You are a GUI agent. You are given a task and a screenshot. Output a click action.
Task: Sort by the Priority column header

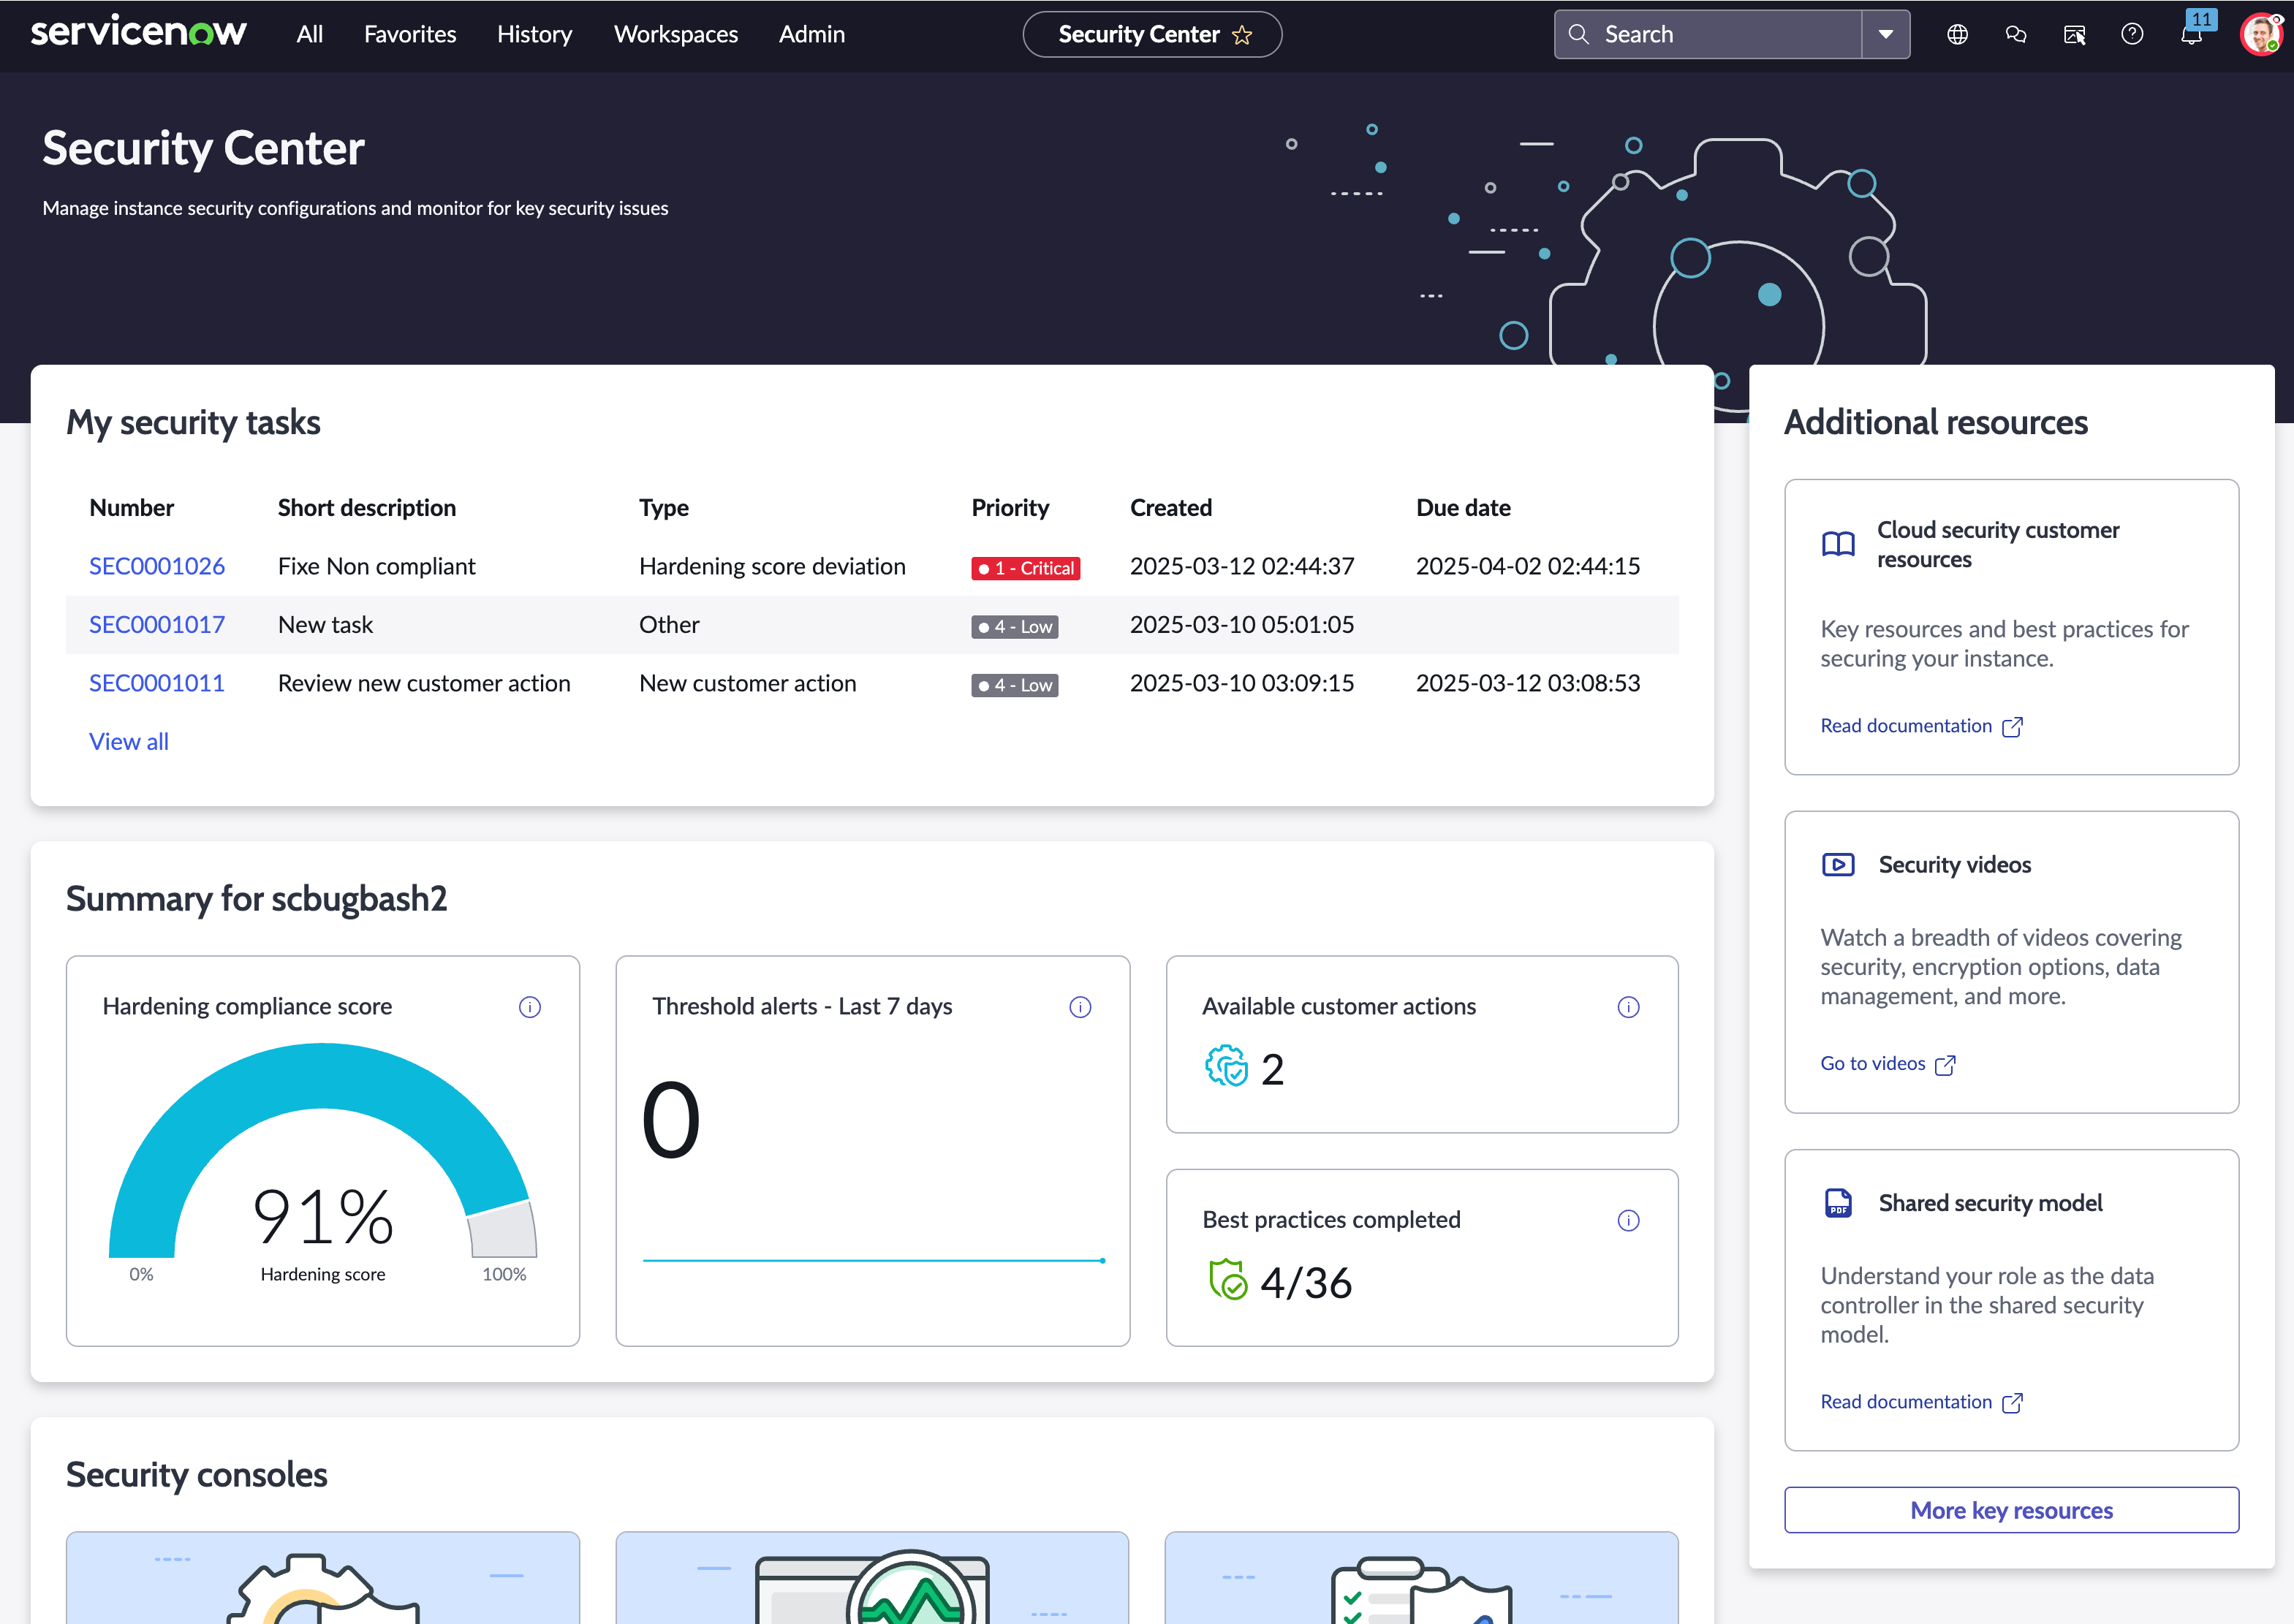coord(1010,508)
